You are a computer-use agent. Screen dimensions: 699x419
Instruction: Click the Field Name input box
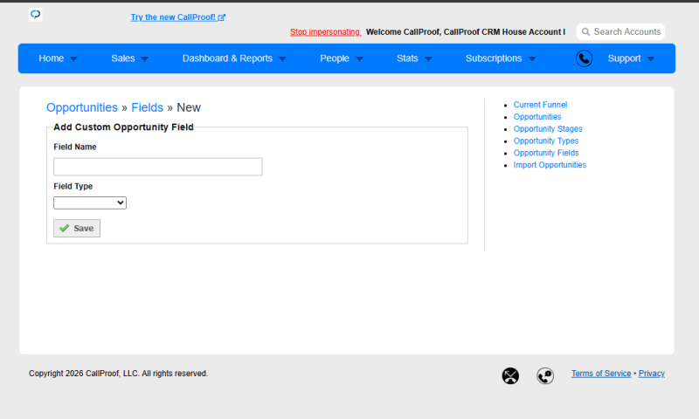click(158, 167)
